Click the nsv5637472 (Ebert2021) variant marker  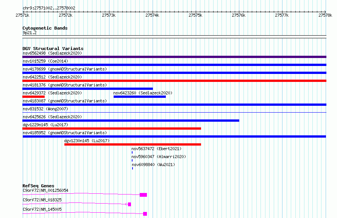click(x=132, y=152)
